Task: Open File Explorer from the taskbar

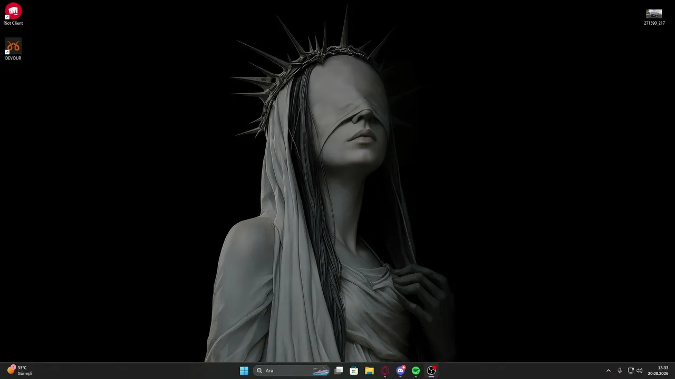Action: [x=370, y=371]
